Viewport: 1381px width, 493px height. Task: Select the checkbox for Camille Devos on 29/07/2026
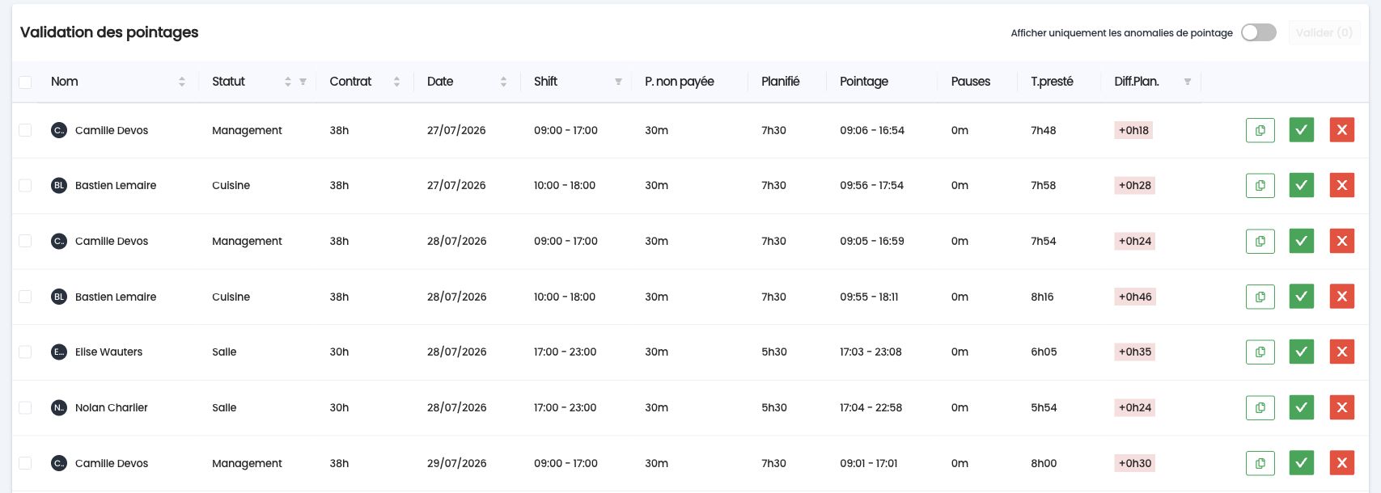pyautogui.click(x=25, y=463)
